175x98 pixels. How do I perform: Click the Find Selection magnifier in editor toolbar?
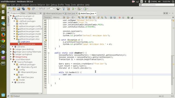click(x=79, y=17)
